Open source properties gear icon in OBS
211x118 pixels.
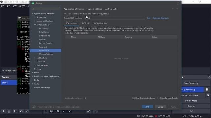58,111
